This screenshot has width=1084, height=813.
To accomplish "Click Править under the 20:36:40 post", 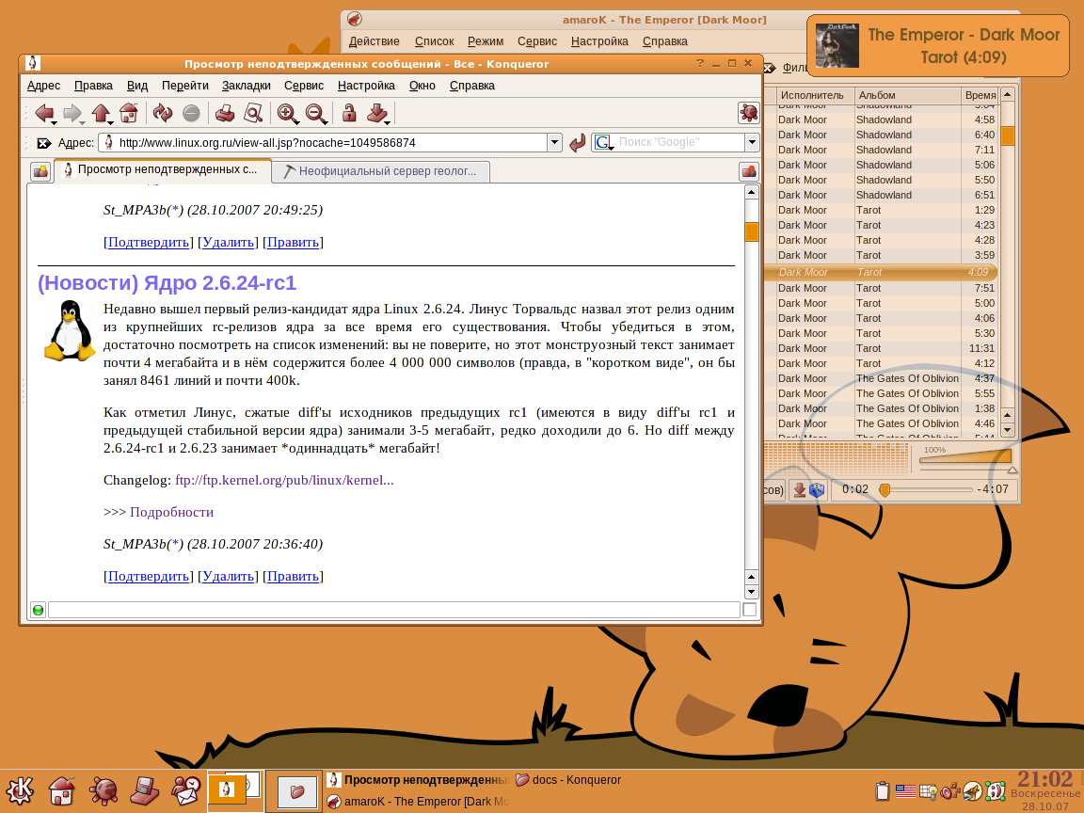I will coord(294,577).
